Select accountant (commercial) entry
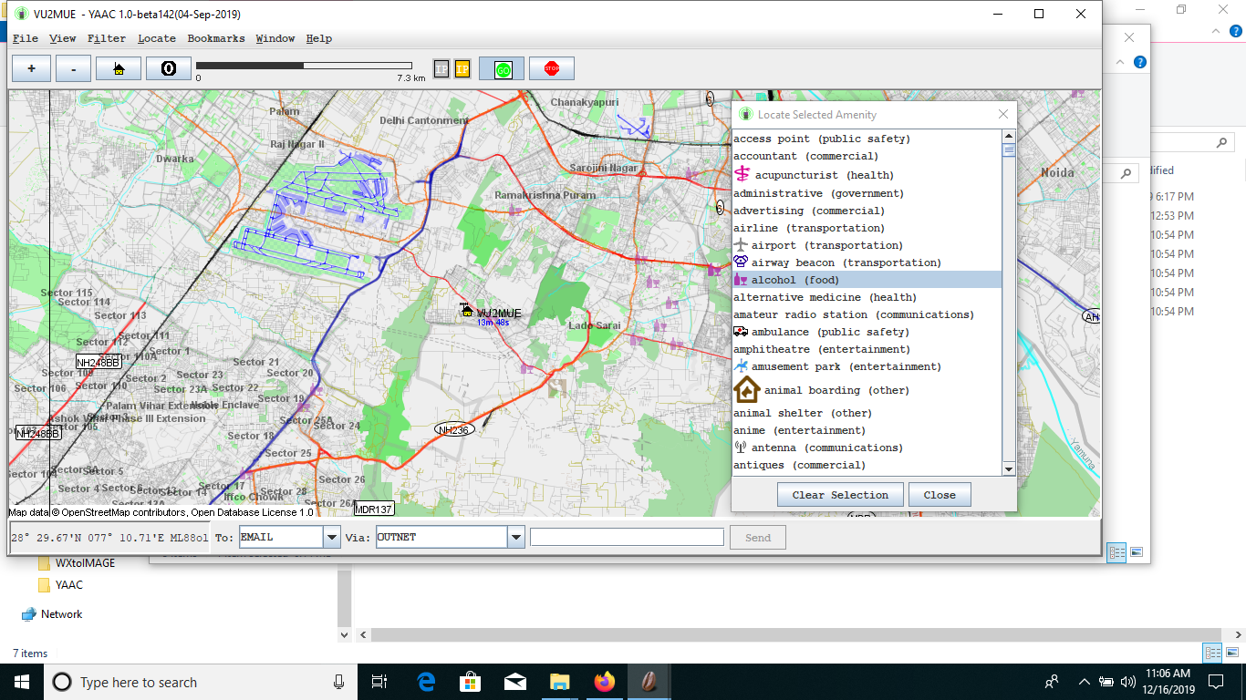Image resolution: width=1246 pixels, height=700 pixels. point(867,156)
